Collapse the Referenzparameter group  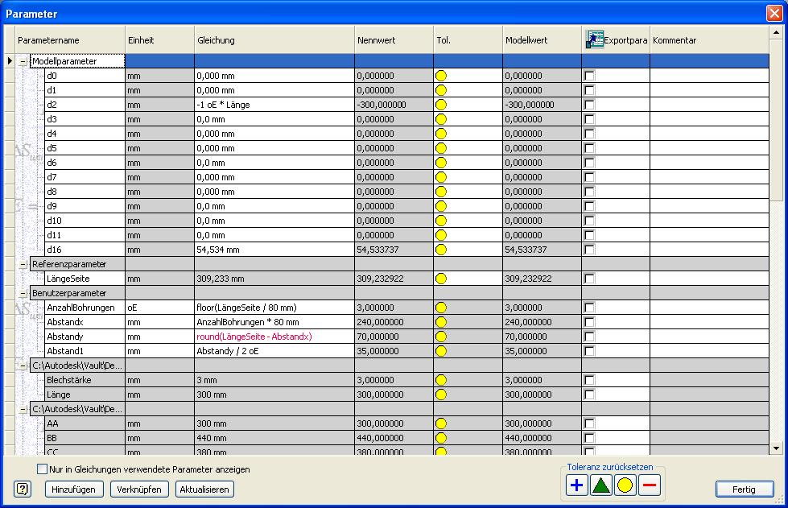pyautogui.click(x=23, y=264)
